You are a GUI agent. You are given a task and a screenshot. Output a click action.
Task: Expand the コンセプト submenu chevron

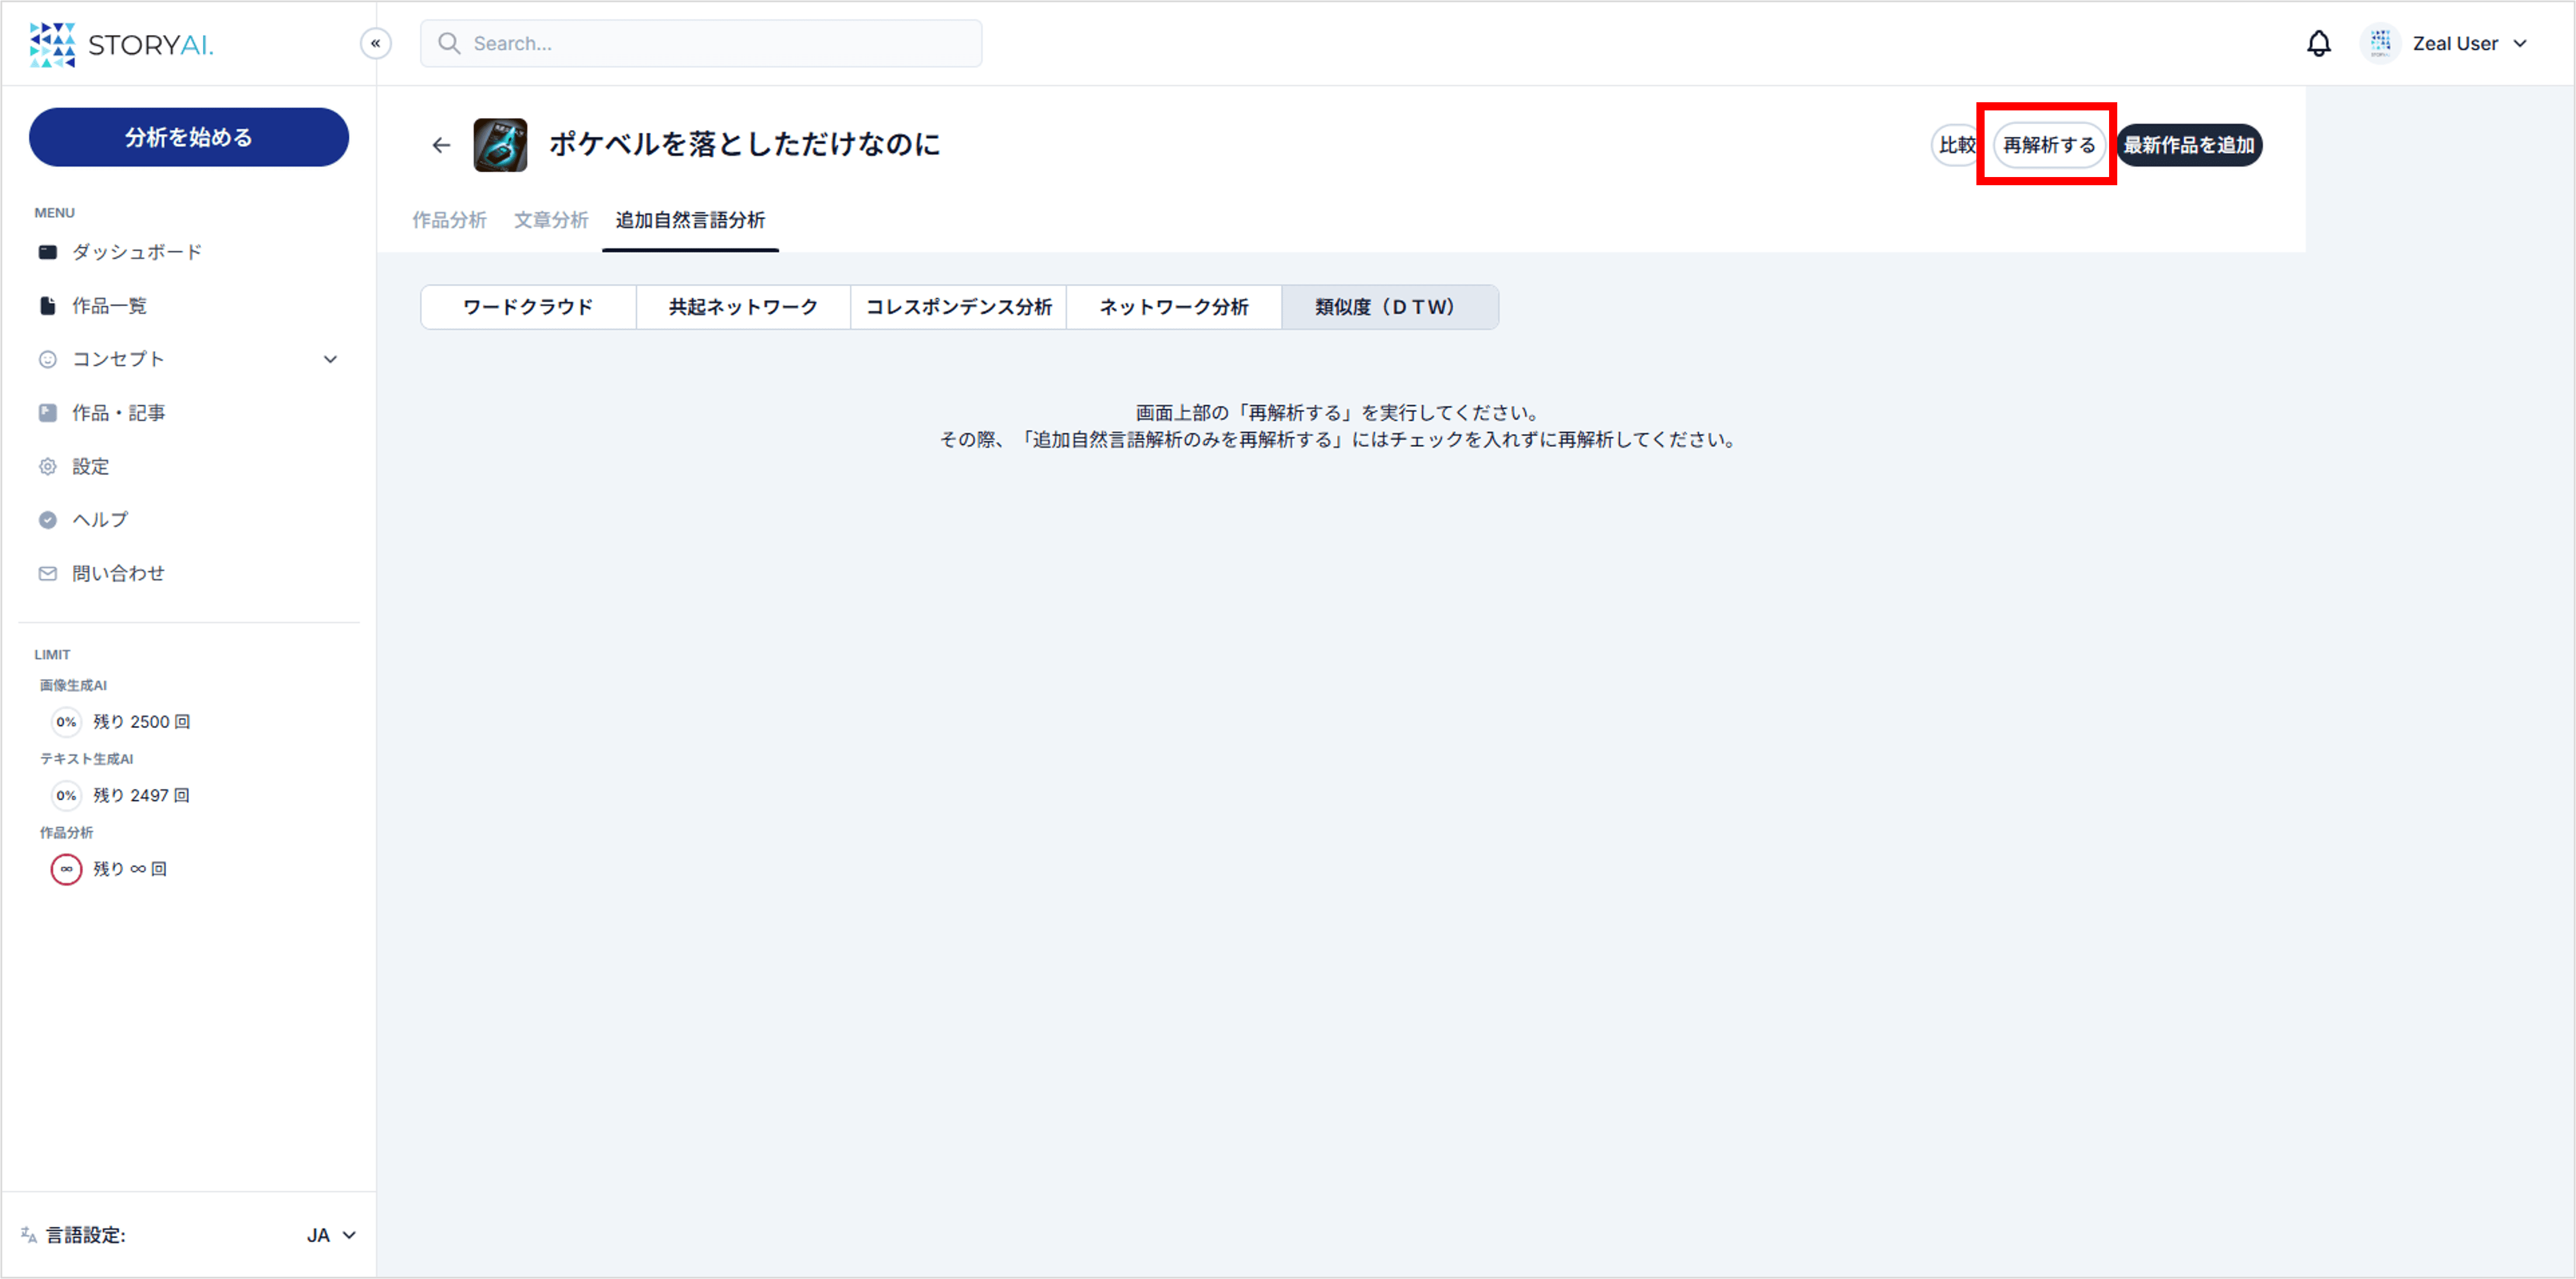pos(330,359)
